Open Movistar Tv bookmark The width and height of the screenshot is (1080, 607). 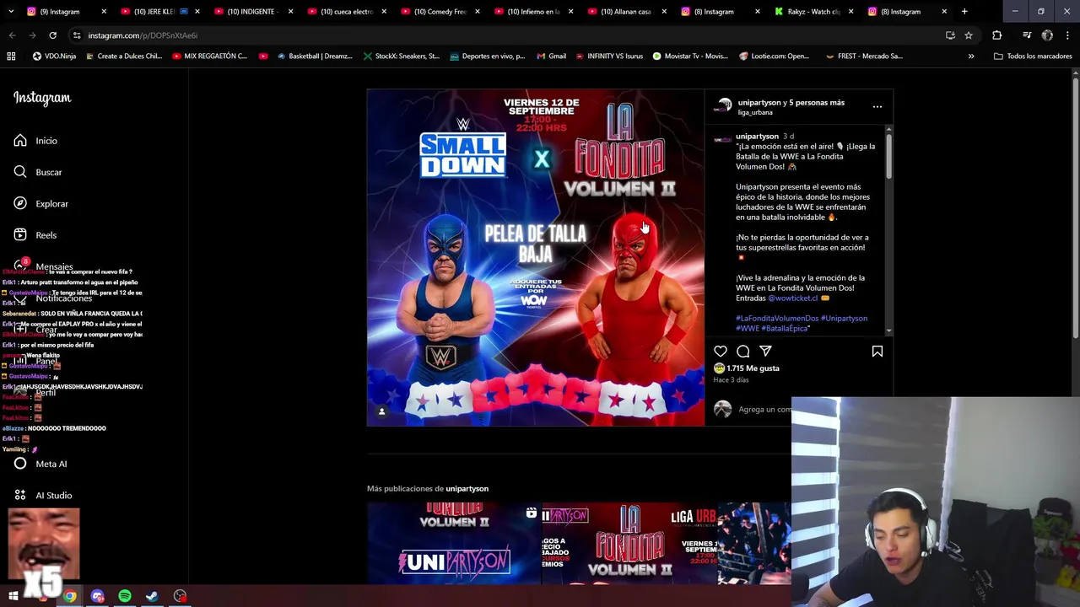coord(688,56)
